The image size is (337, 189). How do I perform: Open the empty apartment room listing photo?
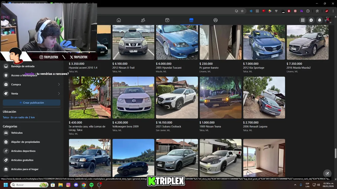point(264,158)
